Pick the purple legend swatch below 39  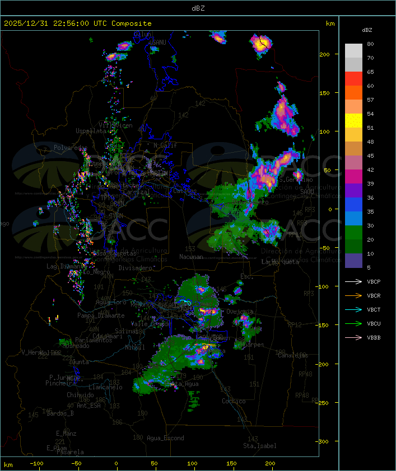353,190
